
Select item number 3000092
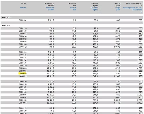pos(23,39)
